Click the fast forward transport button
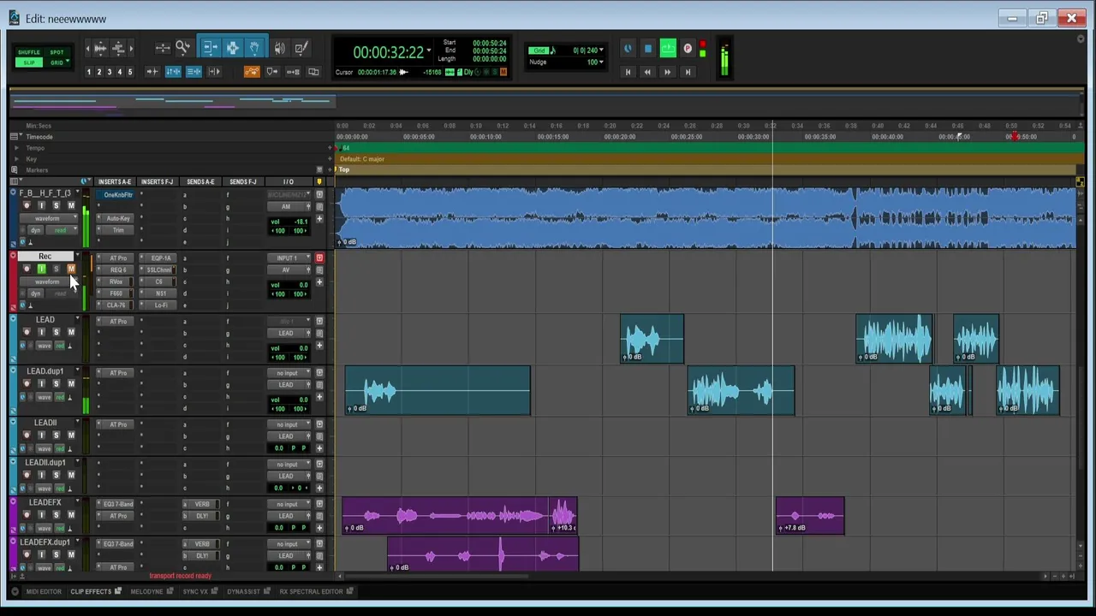This screenshot has width=1096, height=616. click(667, 72)
